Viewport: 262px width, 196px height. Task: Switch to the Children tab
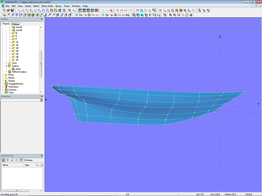point(15,24)
